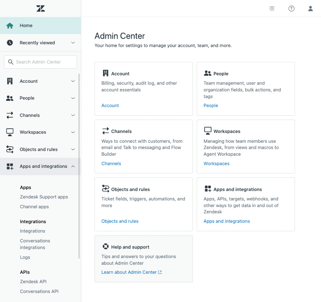Image resolution: width=321 pixels, height=302 pixels.
Task: Open Conversations API in sidebar
Action: coord(39,291)
